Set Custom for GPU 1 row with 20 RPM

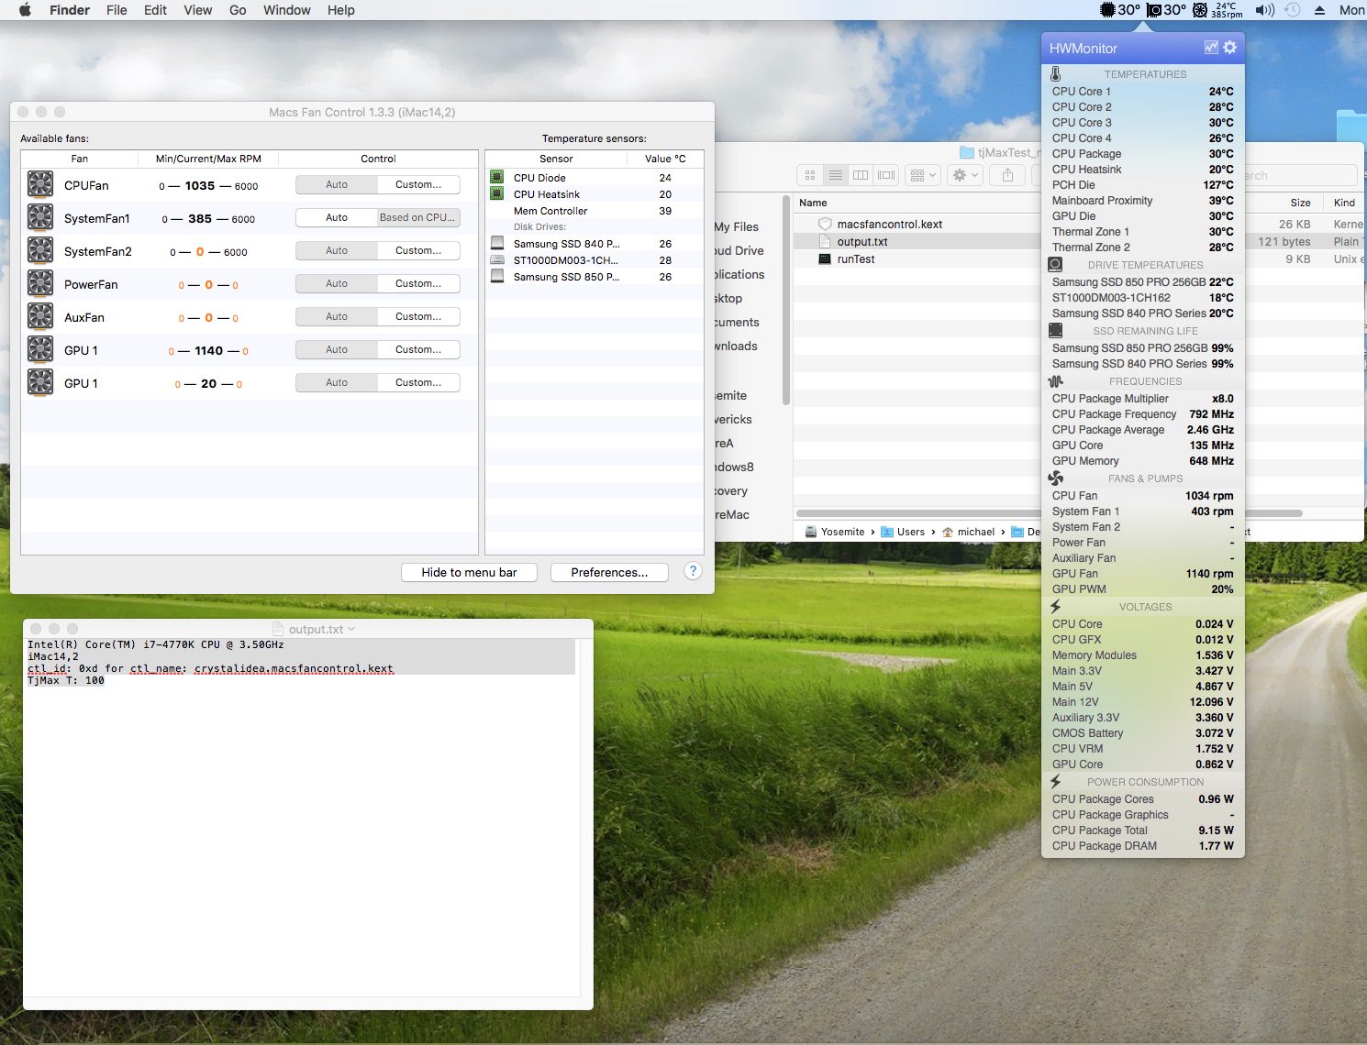[418, 382]
